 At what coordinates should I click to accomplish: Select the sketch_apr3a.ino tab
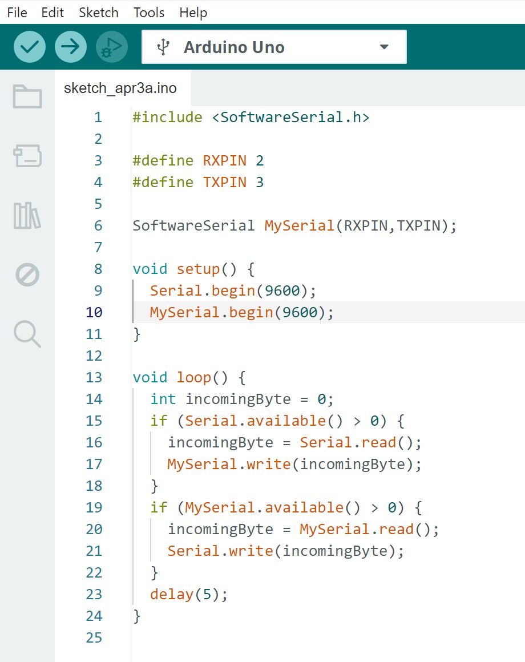click(120, 88)
